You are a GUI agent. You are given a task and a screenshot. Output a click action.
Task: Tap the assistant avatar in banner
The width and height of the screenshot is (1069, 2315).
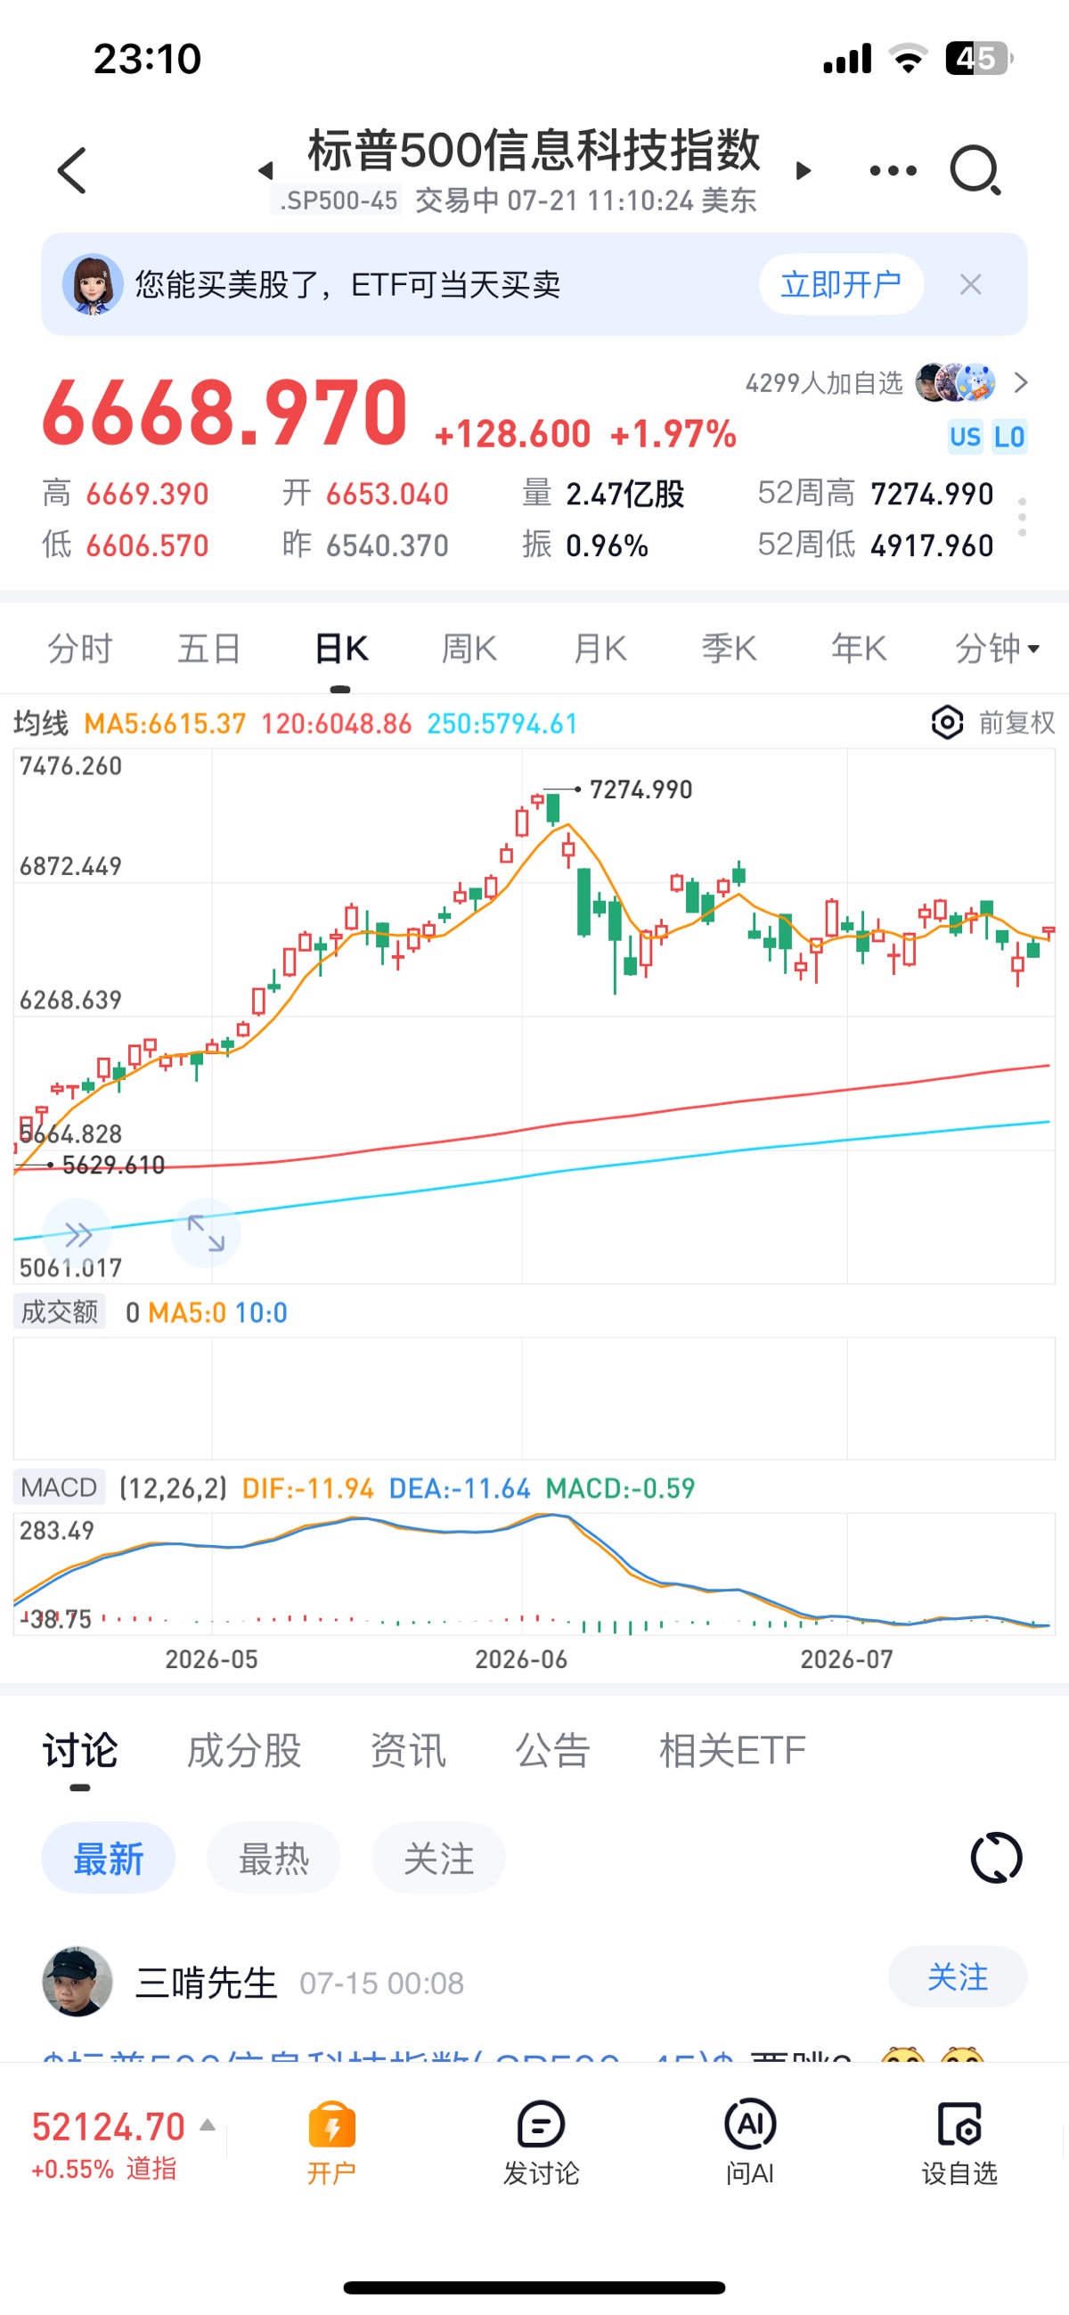pos(92,284)
